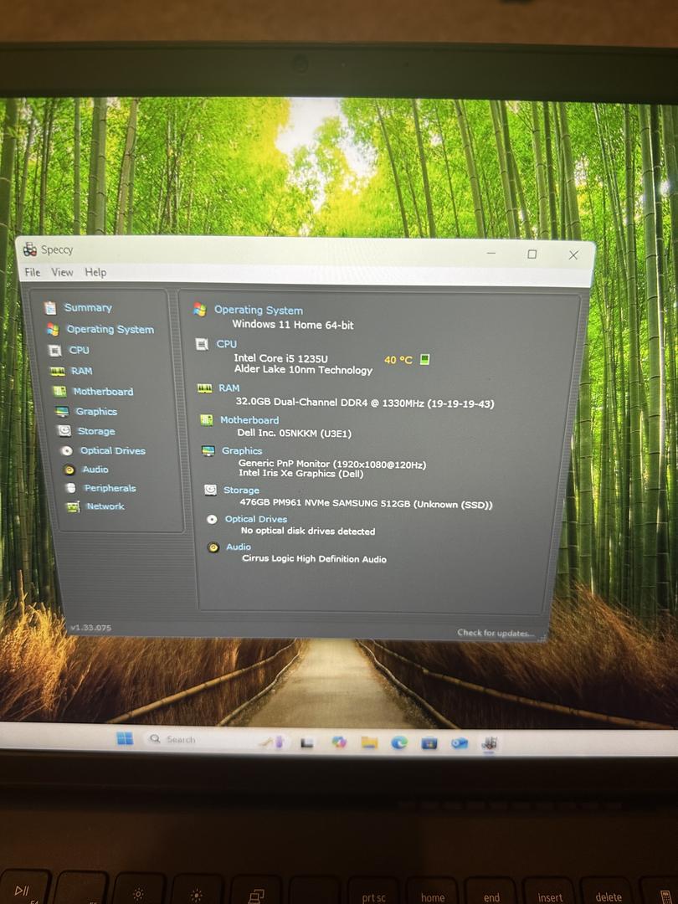The image size is (678, 904).
Task: Click the Storage icon in summary panel
Action: 210,490
